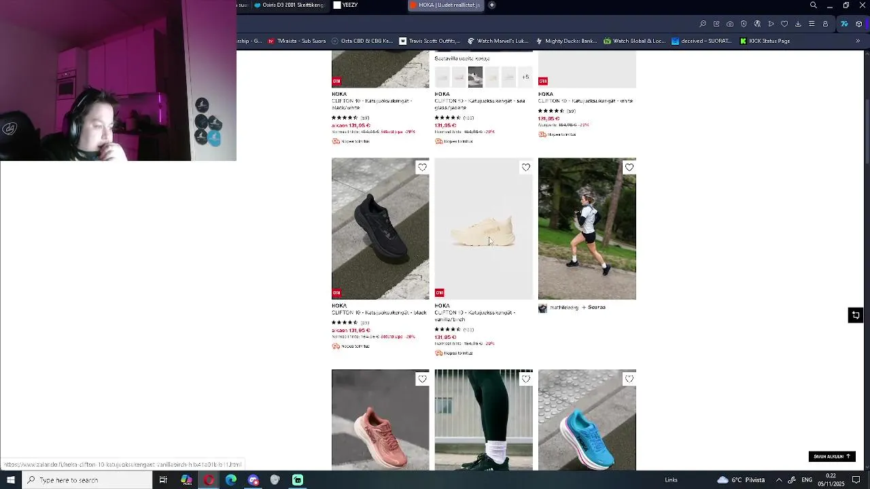
Task: Select the HOKA Uudet mallistot tab
Action: (446, 5)
